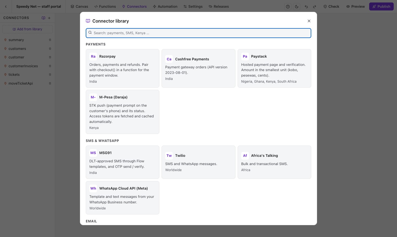Close the Connector library dialog

coord(309,21)
